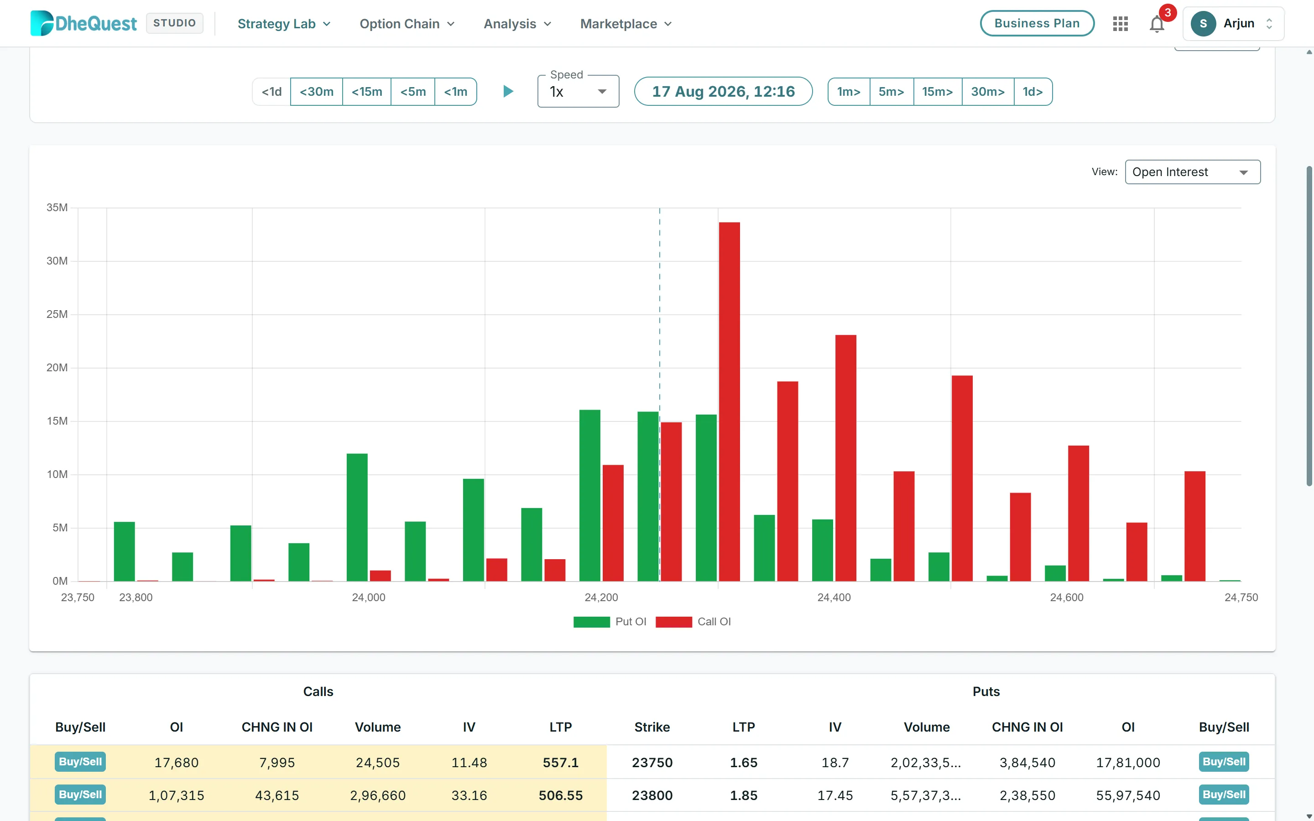Click the page vertical scrollbar thumb
Screen dimensions: 1314x821
[1309, 326]
